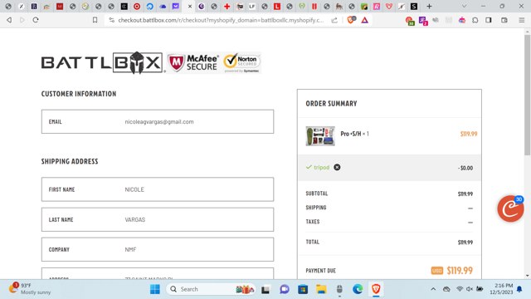Click the site info icon before the URL
The width and height of the screenshot is (531, 299).
pos(111,20)
